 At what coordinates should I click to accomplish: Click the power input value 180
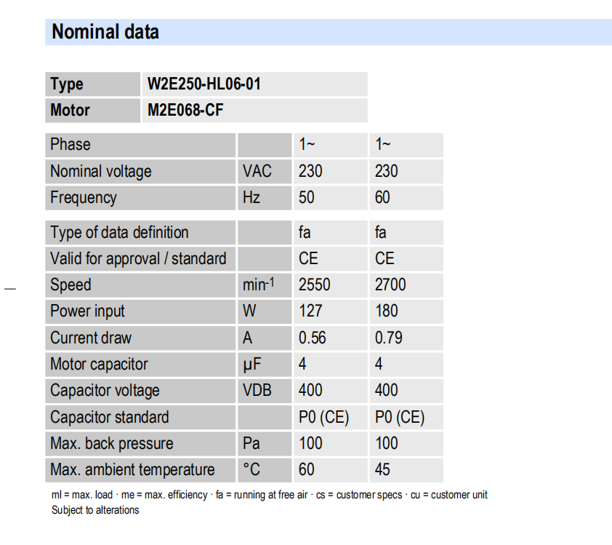point(386,311)
